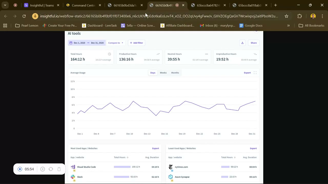Open Chrome's three-dot menu
Screen dimensions: 328x184
pyautogui.click(x=322, y=16)
